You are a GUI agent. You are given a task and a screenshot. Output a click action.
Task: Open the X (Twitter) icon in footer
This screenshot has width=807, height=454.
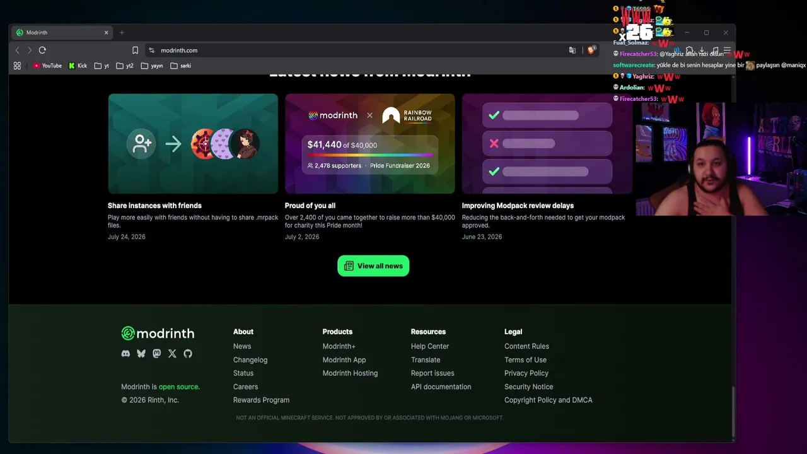[172, 354]
